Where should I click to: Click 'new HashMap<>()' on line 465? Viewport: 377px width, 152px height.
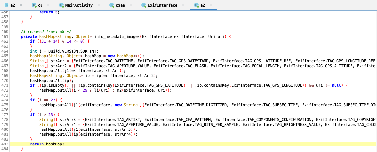click(x=125, y=56)
